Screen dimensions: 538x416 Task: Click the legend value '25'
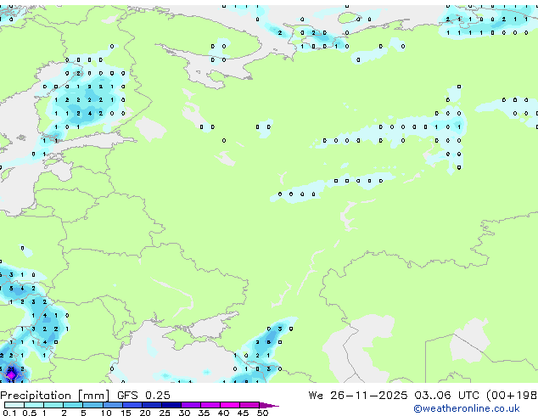coord(165,413)
